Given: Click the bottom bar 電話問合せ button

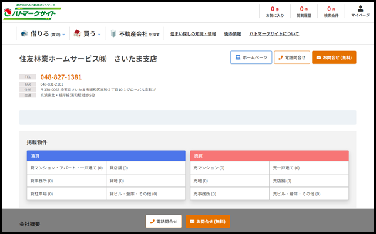Looking at the screenshot, I should click(163, 221).
